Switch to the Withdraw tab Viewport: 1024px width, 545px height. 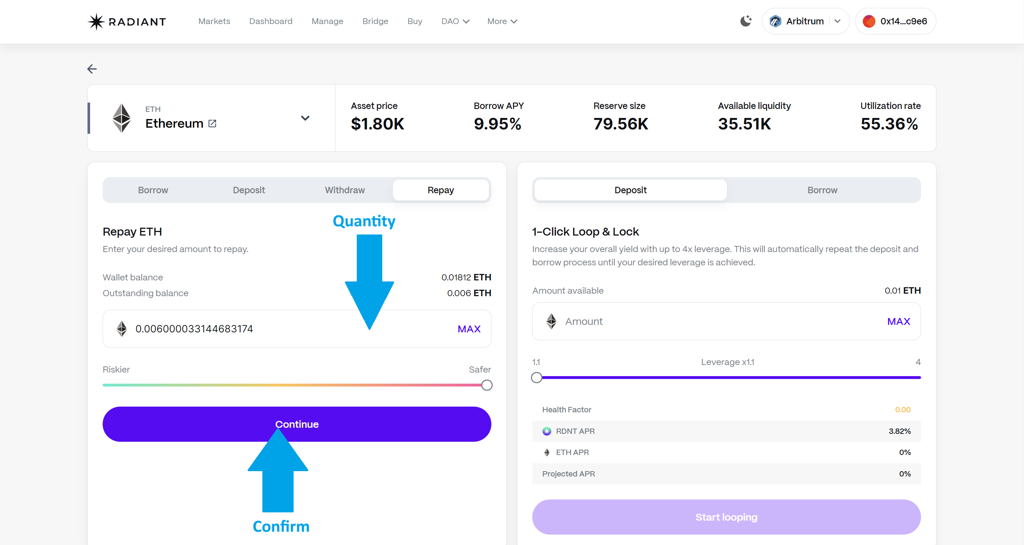(x=345, y=190)
